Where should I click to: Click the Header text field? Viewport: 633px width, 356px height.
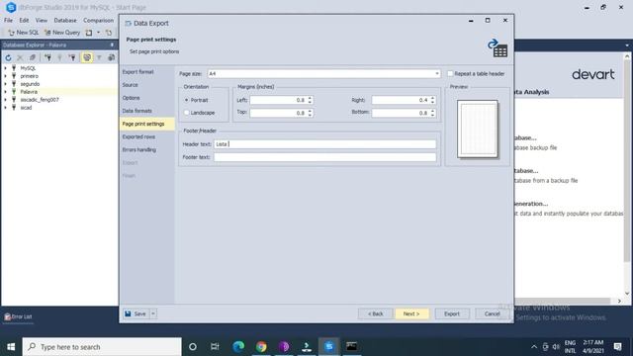(325, 144)
